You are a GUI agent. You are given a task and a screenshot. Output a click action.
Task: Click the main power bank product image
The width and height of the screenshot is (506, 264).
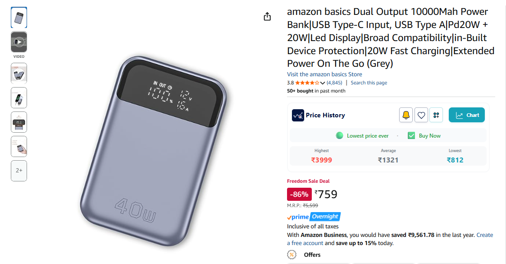155,151
